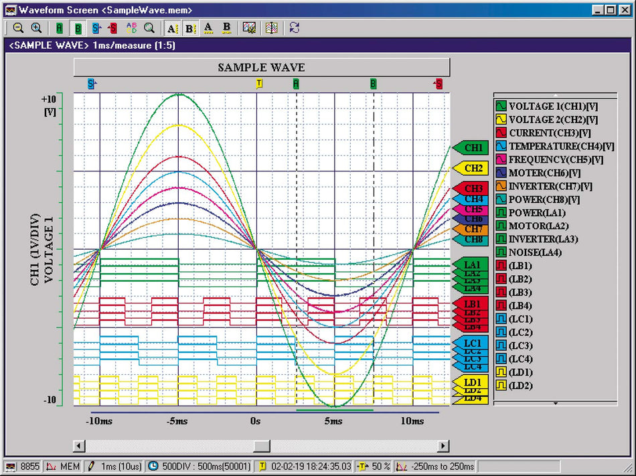
Task: Click the red LB1 logic channel tag
Action: [471, 303]
